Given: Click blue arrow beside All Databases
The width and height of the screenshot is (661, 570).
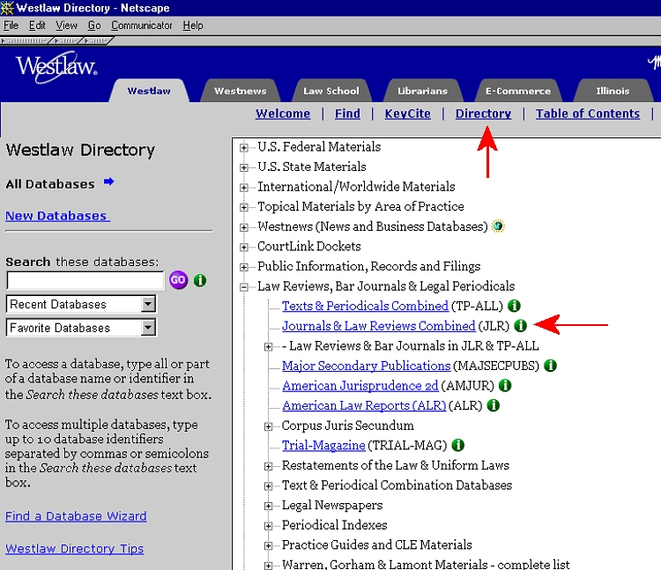Looking at the screenshot, I should pyautogui.click(x=108, y=181).
